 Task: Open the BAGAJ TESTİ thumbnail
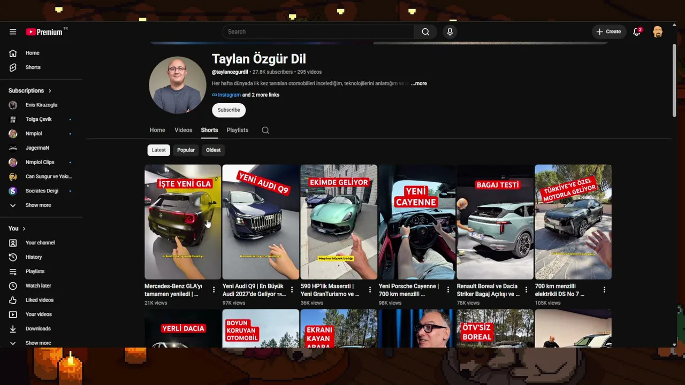495,222
